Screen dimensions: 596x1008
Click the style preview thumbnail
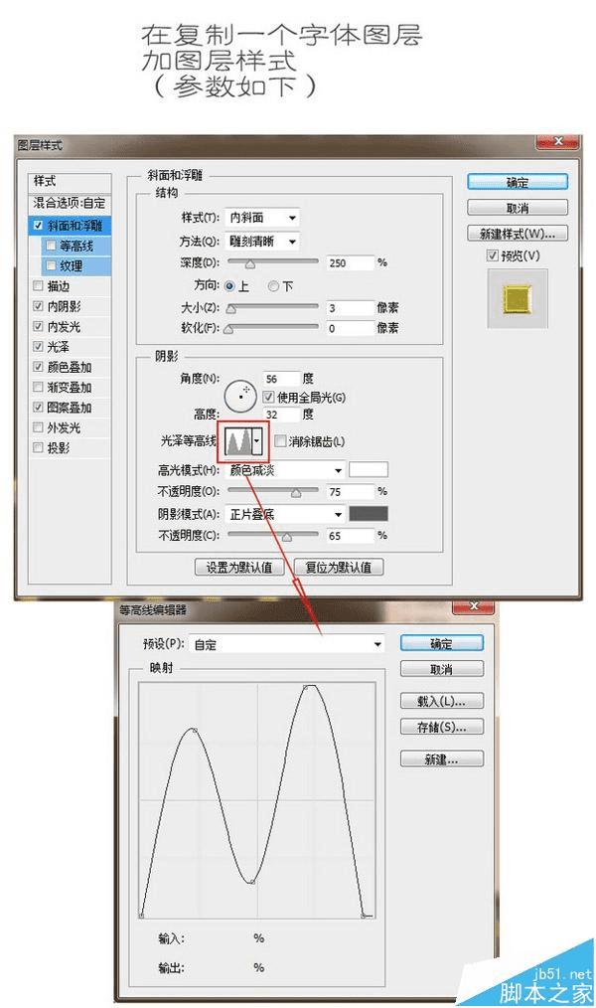pyautogui.click(x=518, y=299)
